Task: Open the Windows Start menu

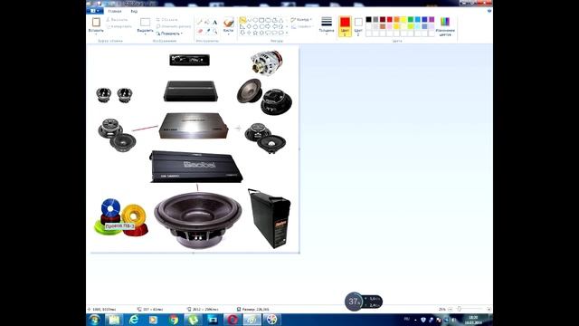Action: (x=94, y=320)
